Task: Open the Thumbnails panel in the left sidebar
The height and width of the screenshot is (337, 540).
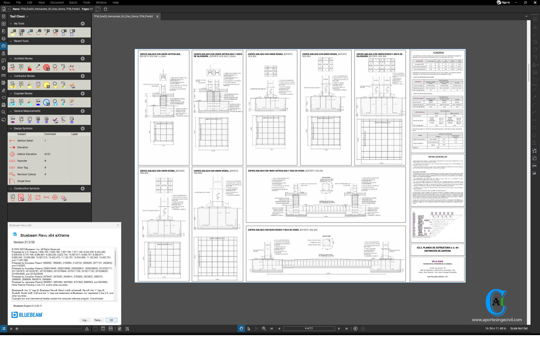Action: [x=4, y=24]
